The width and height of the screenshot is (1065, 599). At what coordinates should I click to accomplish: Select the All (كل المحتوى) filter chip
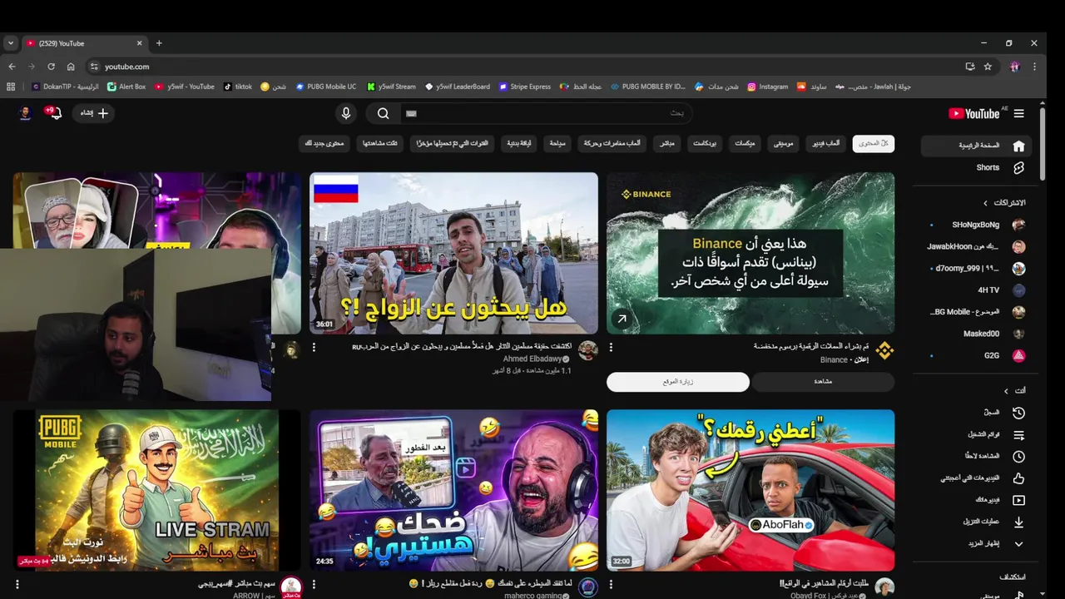tap(874, 144)
